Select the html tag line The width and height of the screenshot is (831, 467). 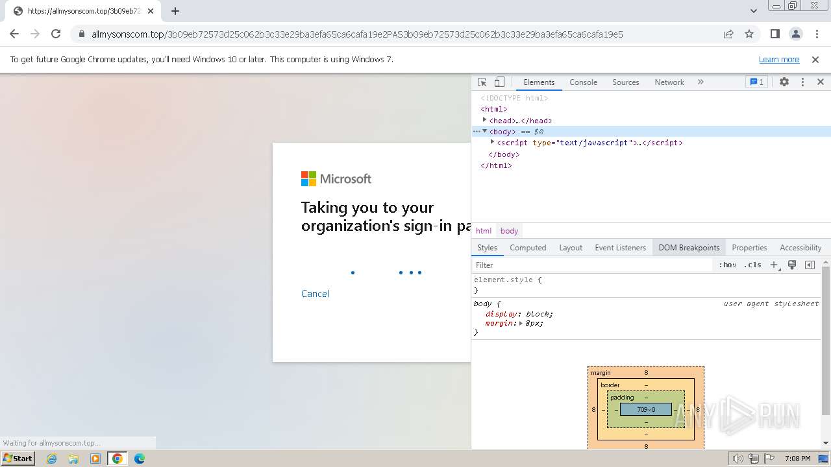494,109
